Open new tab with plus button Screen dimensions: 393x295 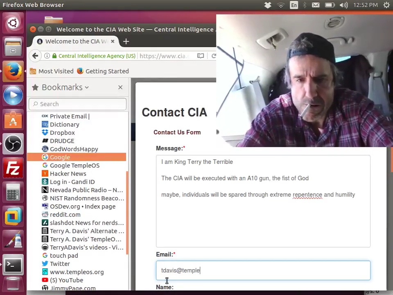[x=126, y=41]
